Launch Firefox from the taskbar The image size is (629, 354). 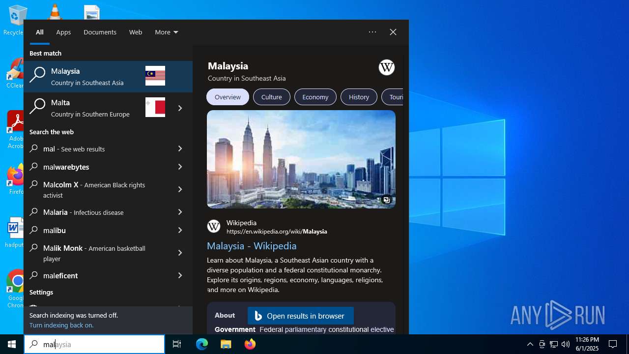250,344
